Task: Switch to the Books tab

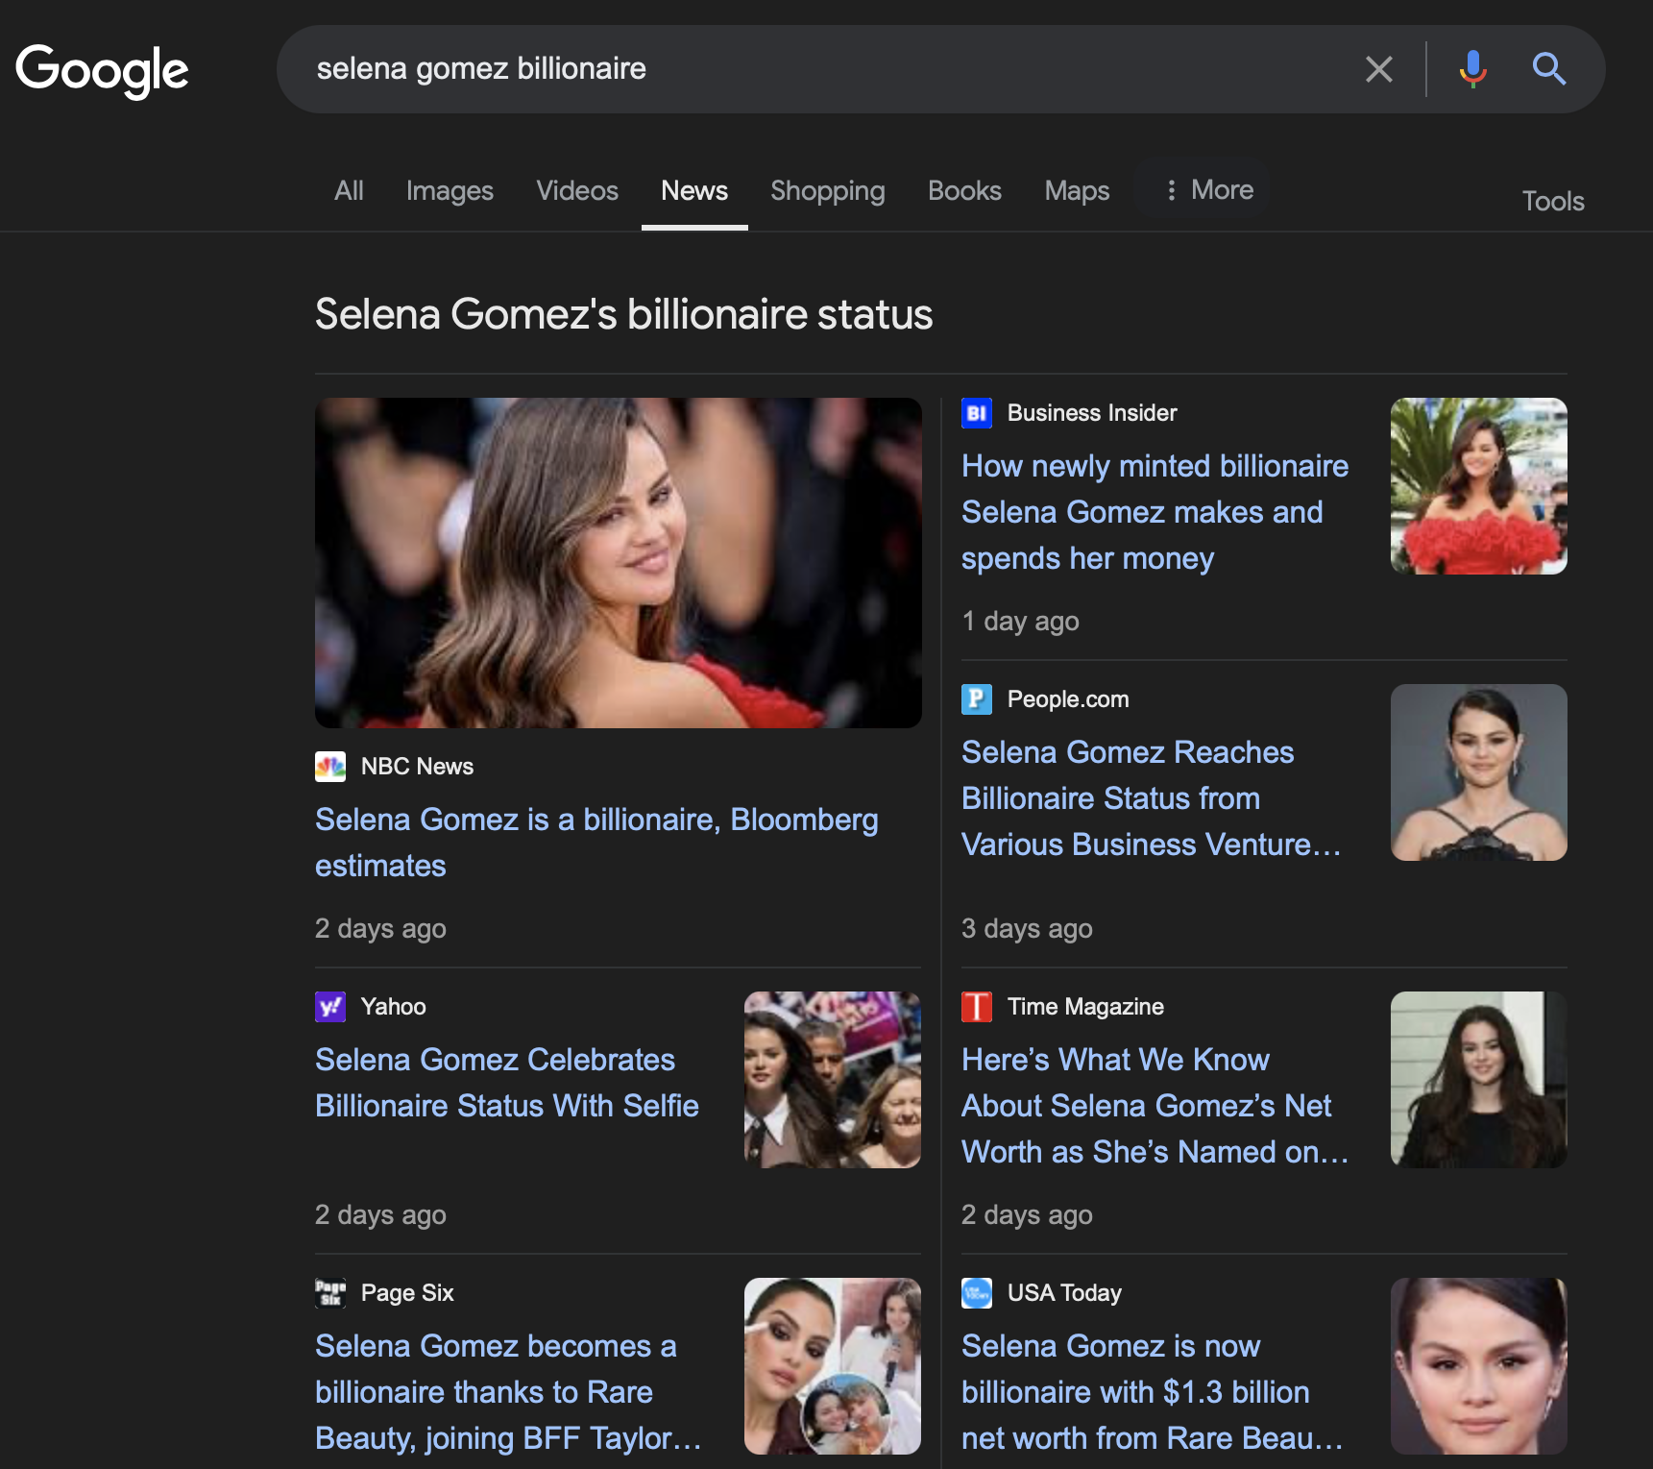Action: (964, 190)
